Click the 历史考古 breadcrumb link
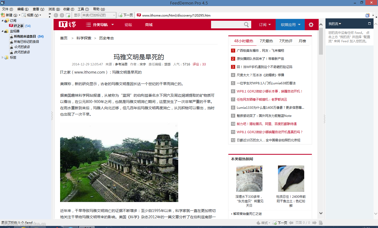This screenshot has width=378, height=228. [107, 38]
